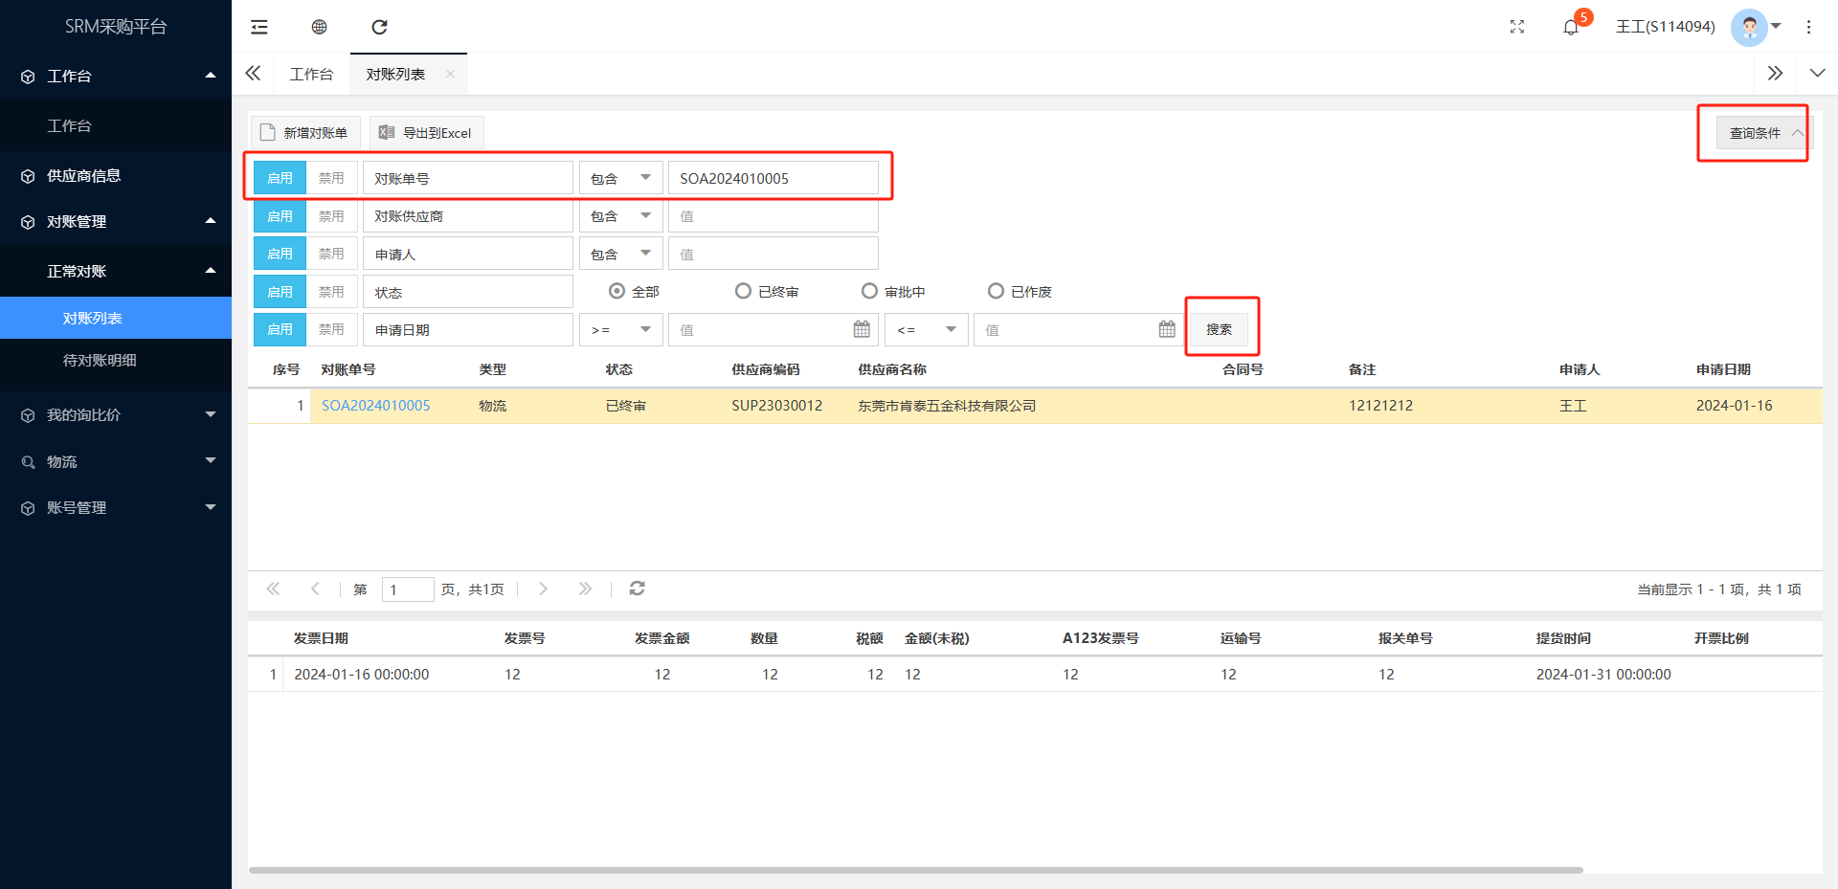Open statement link SOA2024010005

375,406
